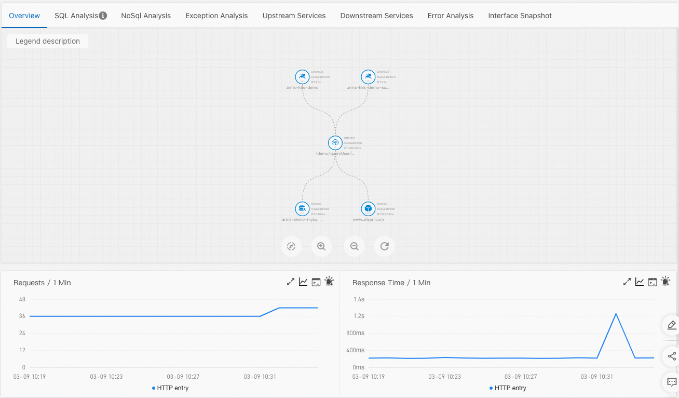Viewport: 679px width, 398px height.
Task: Click the /demo/queryUser/... node label
Action: [335, 153]
